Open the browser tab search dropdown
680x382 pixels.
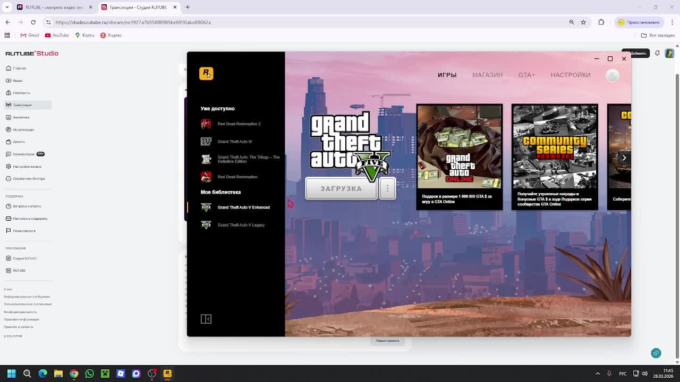tap(7, 7)
